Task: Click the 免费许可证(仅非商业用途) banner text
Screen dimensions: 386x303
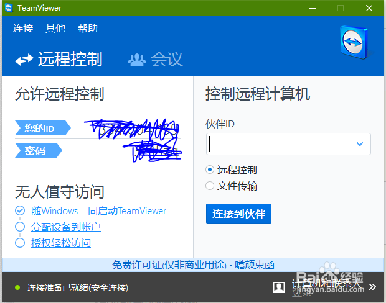Action: point(169,265)
